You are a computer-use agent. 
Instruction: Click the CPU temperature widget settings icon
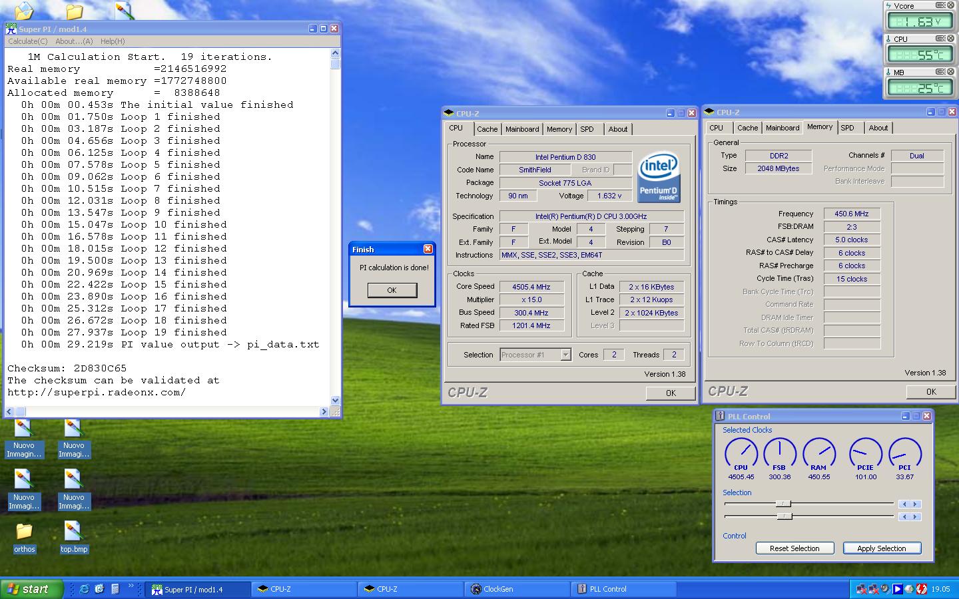coord(940,39)
